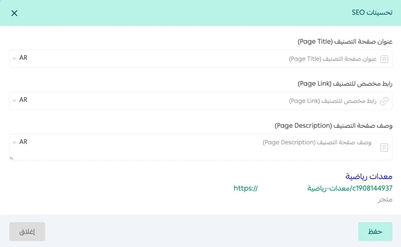Open the AR language dropdown for Page Title
Image resolution: width=401 pixels, height=247 pixels.
[x=20, y=58]
